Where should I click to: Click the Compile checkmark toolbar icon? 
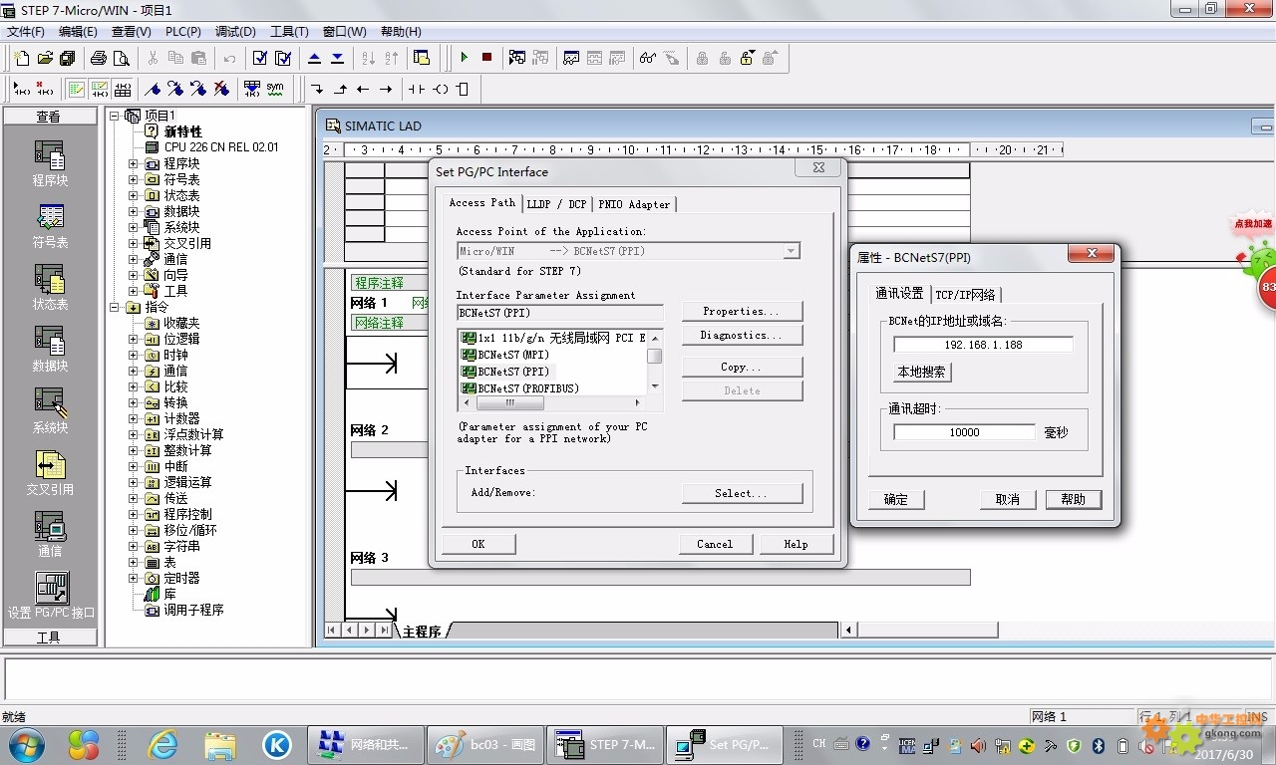point(260,58)
